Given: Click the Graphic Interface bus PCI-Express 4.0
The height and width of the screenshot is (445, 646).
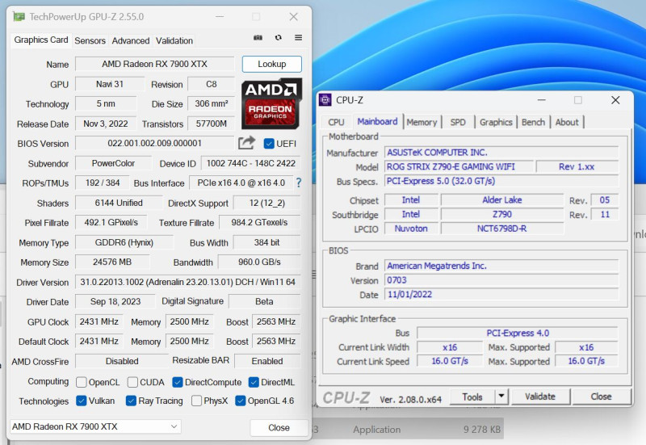Looking at the screenshot, I should (x=518, y=333).
